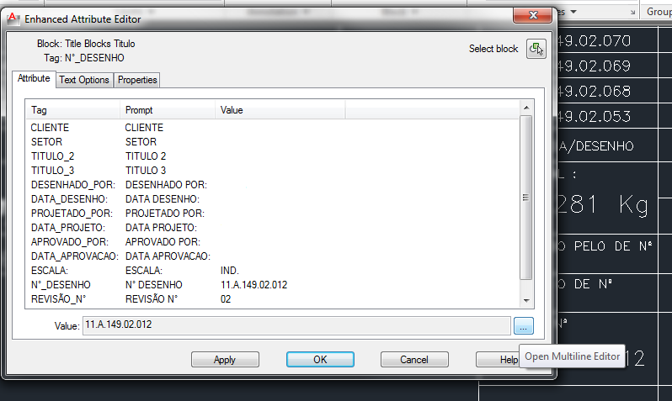Viewport: 672px width, 401px height.
Task: Open the Properties tab
Action: pyautogui.click(x=137, y=80)
